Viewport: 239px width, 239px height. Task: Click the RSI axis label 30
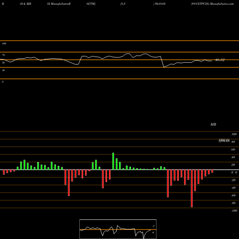3,70
